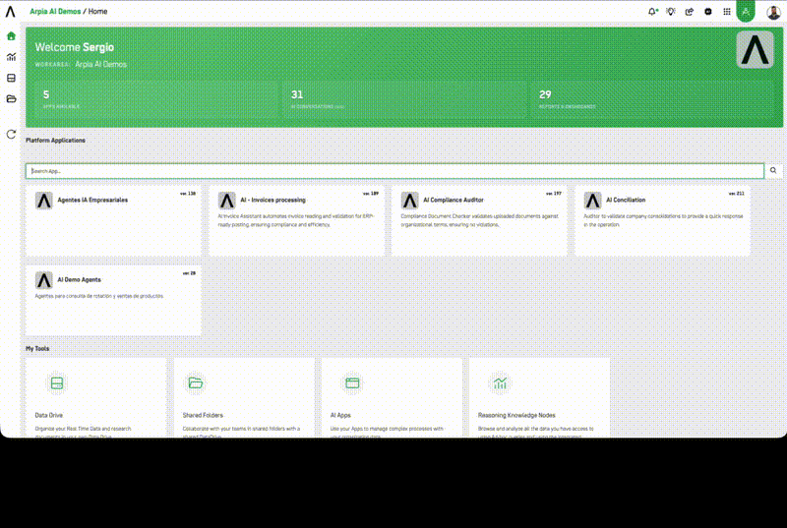Click the AI Compliance Auditor app logo
This screenshot has height=528, width=787.
409,200
